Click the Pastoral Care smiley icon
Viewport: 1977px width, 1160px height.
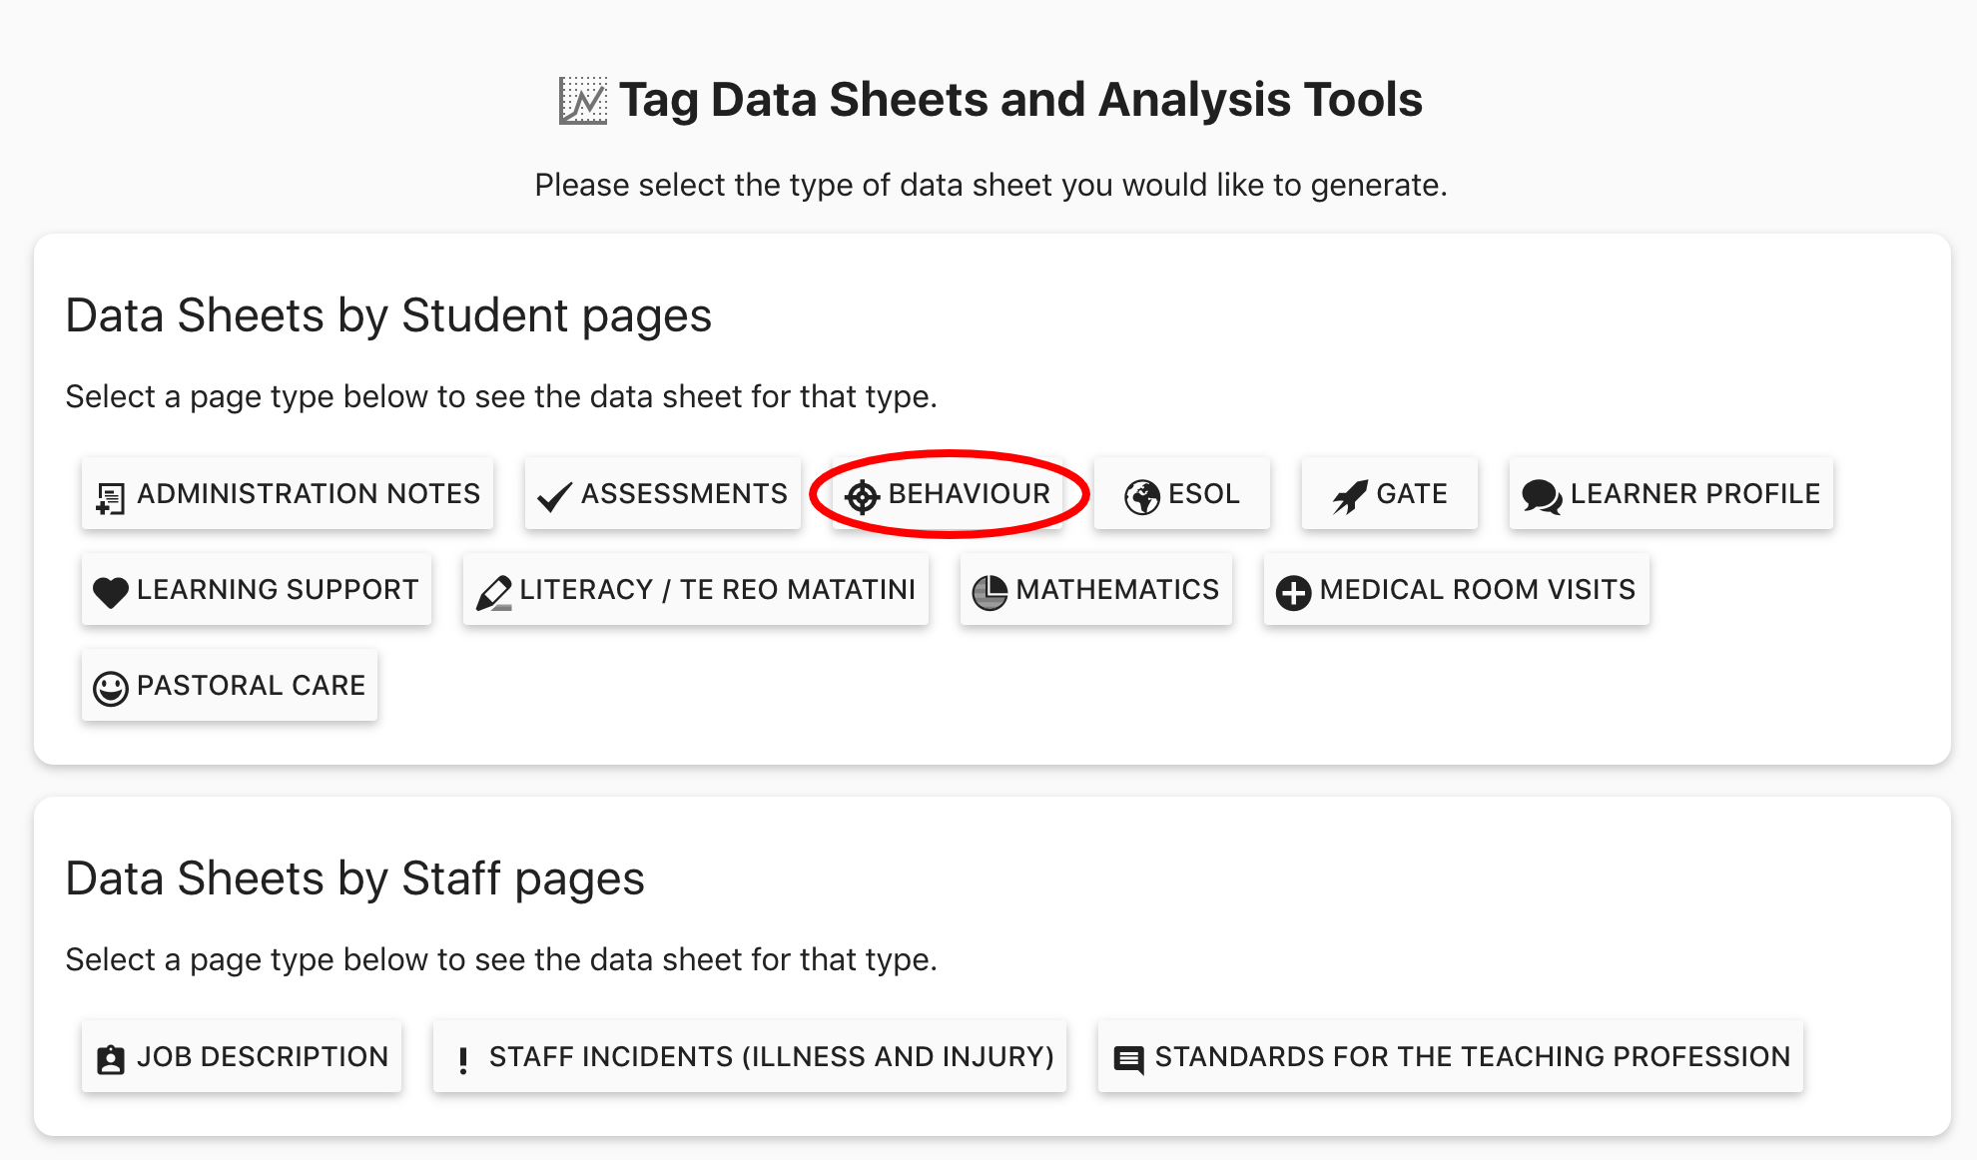(x=110, y=688)
